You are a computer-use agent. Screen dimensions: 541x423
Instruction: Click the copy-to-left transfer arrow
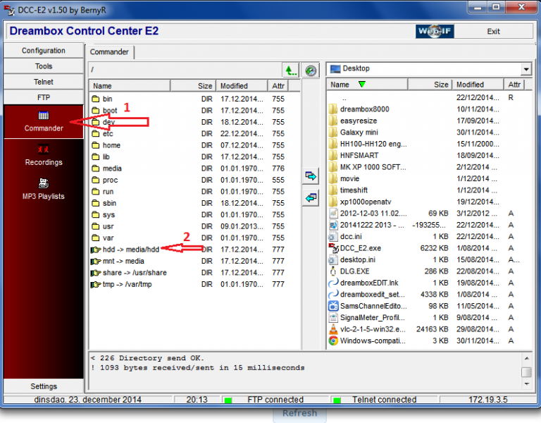point(311,198)
